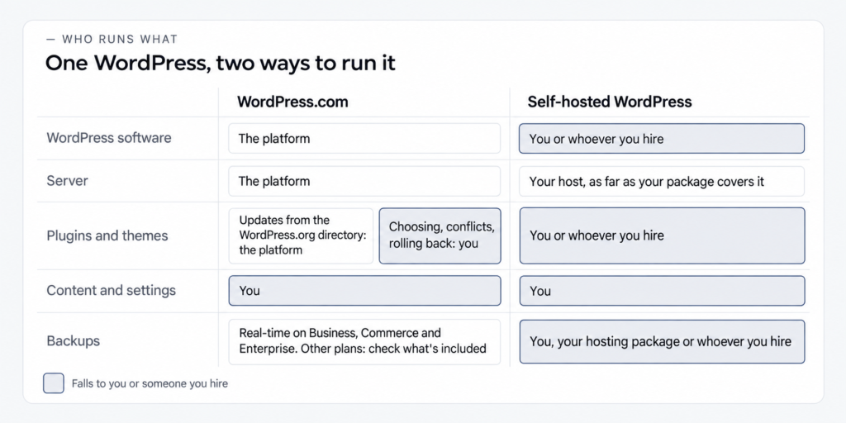
Task: Click 'You or whoever you hire' in WordPress software row
Action: 662,139
